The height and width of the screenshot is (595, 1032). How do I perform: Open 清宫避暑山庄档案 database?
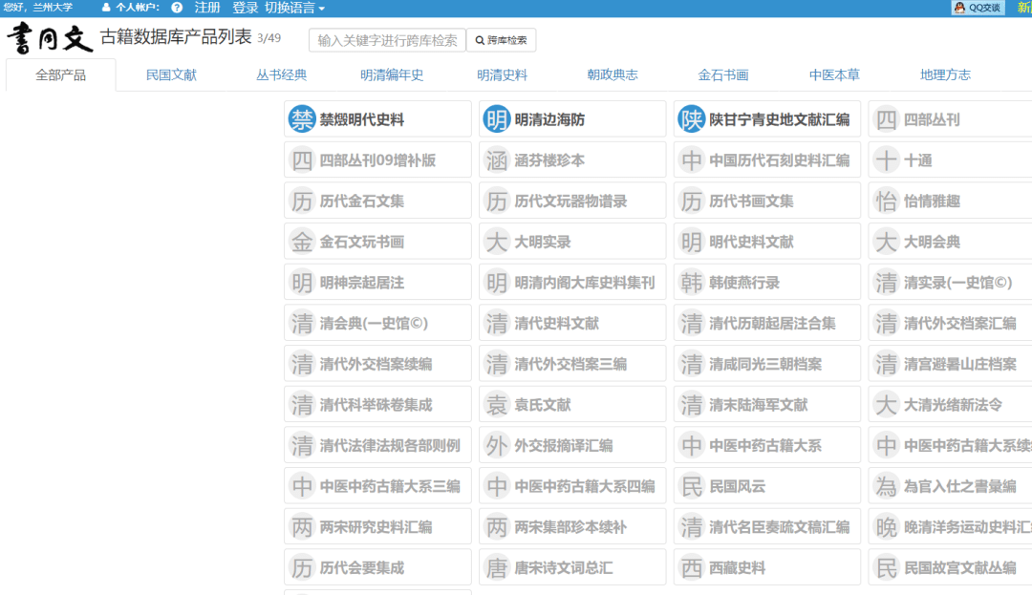point(950,364)
